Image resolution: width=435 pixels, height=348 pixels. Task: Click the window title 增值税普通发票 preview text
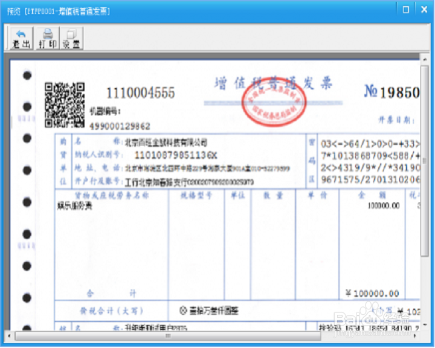pyautogui.click(x=59, y=11)
